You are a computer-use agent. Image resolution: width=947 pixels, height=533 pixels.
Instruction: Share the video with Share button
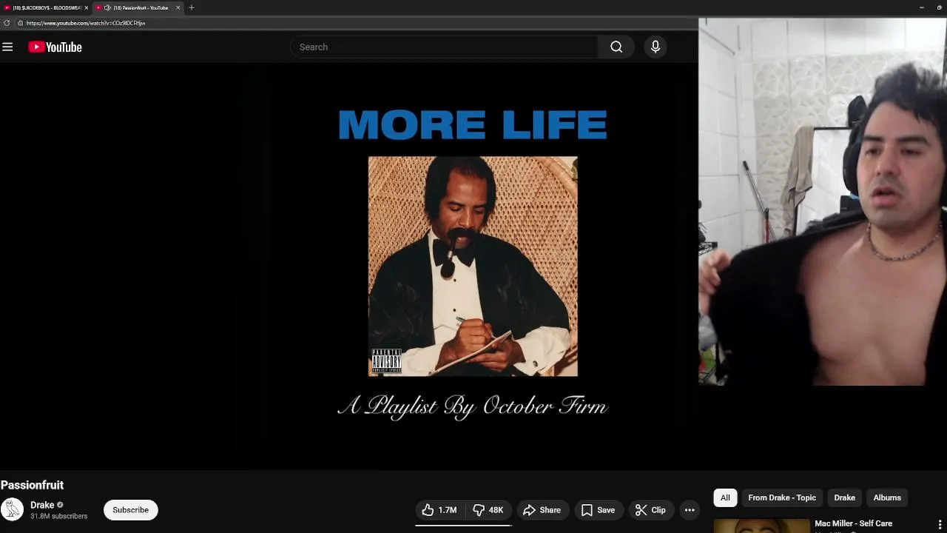tap(542, 510)
